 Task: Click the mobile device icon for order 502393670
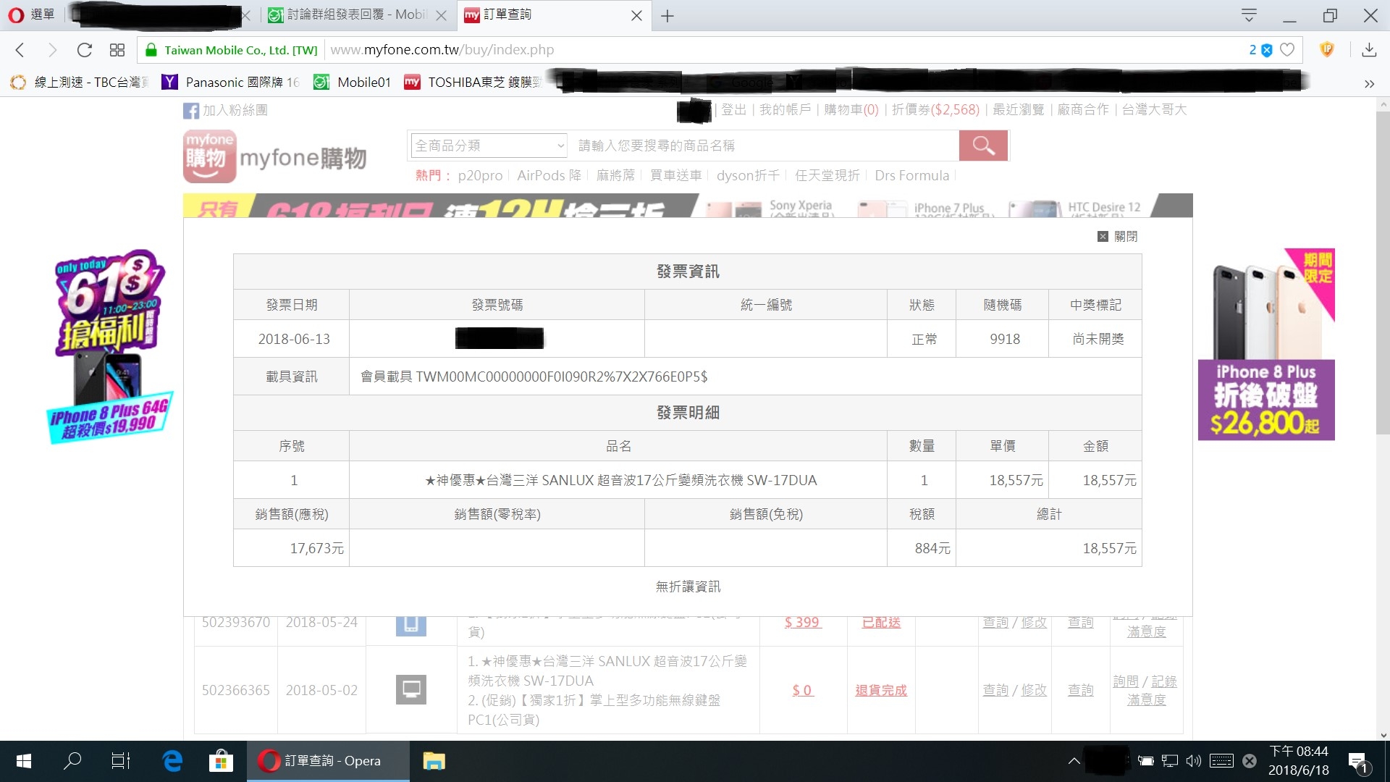click(x=411, y=626)
